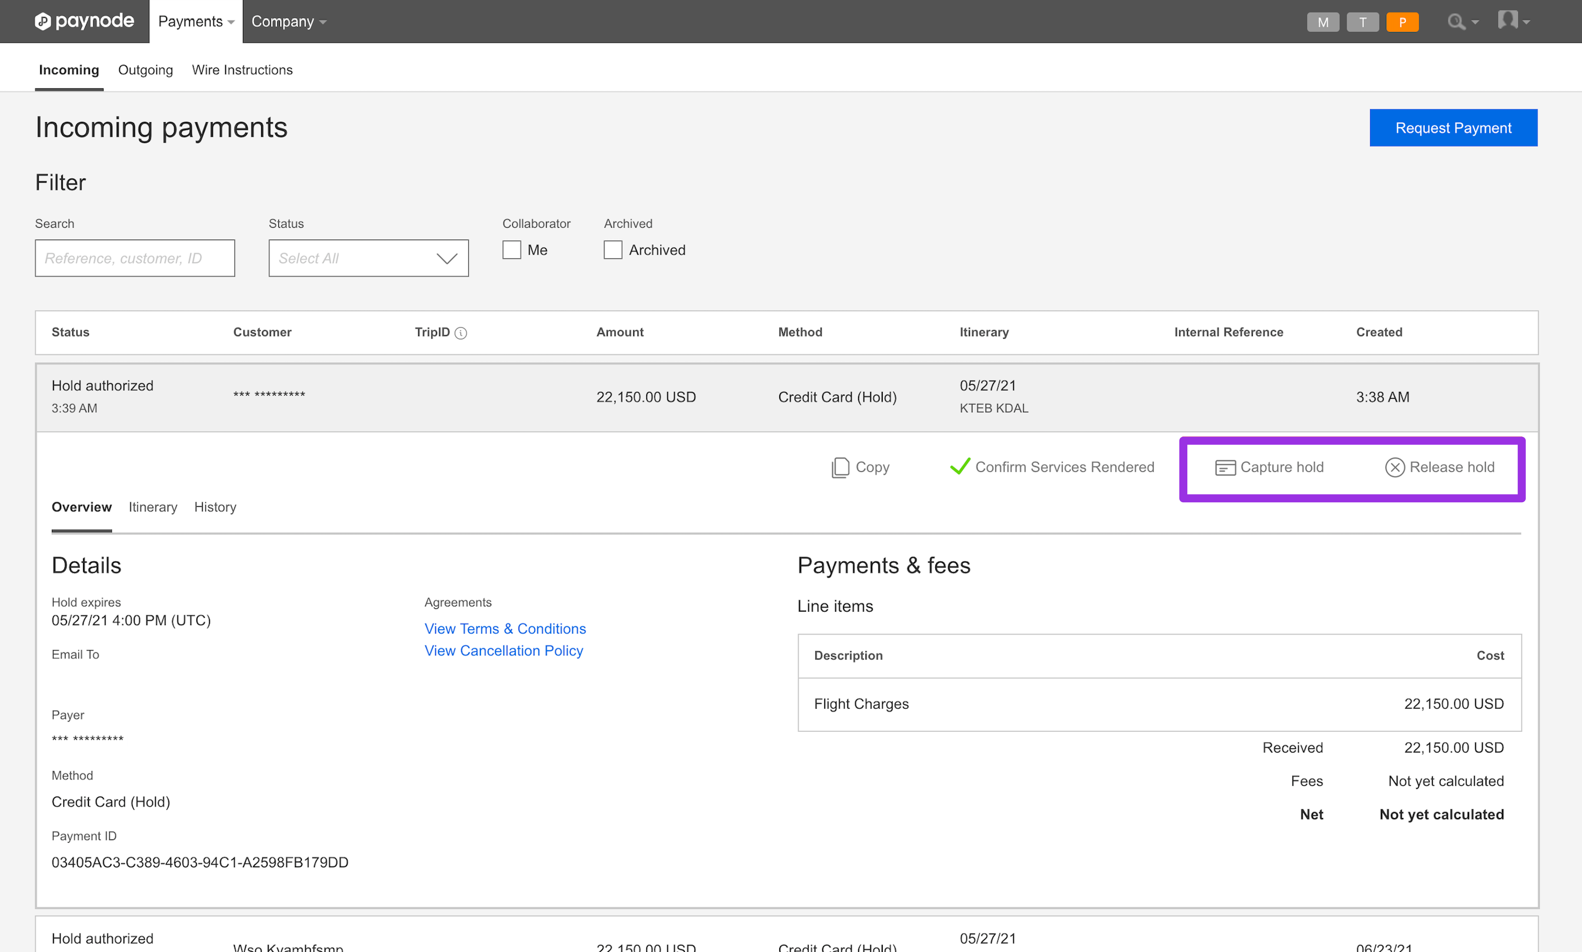
Task: Enable the Archived filter checkbox
Action: point(613,250)
